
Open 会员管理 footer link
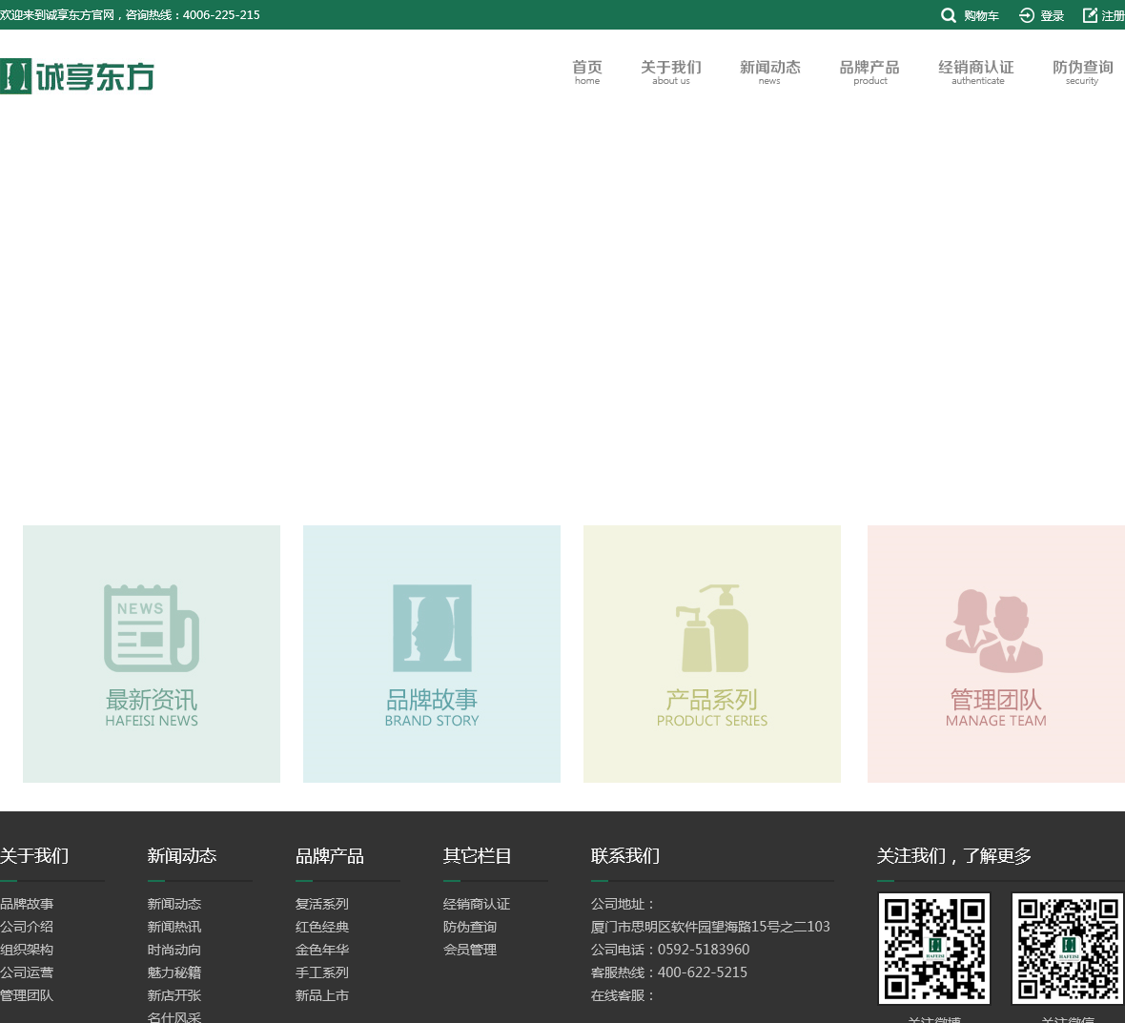[x=470, y=950]
